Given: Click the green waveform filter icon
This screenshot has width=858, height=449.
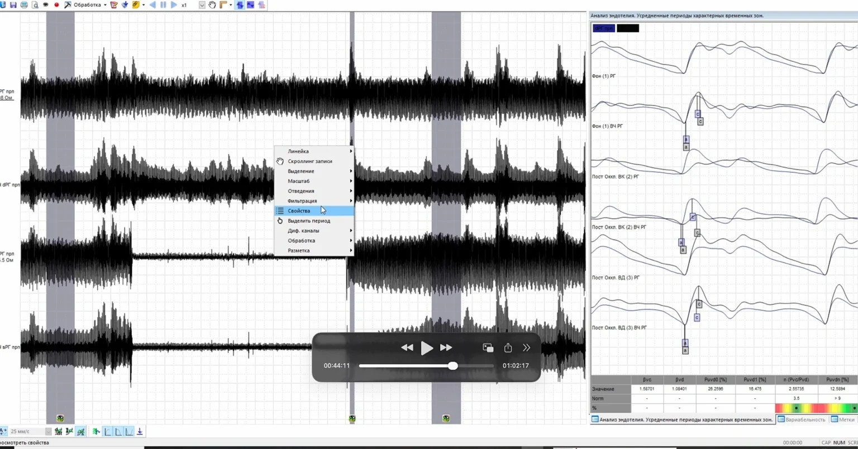Looking at the screenshot, I should 96,432.
